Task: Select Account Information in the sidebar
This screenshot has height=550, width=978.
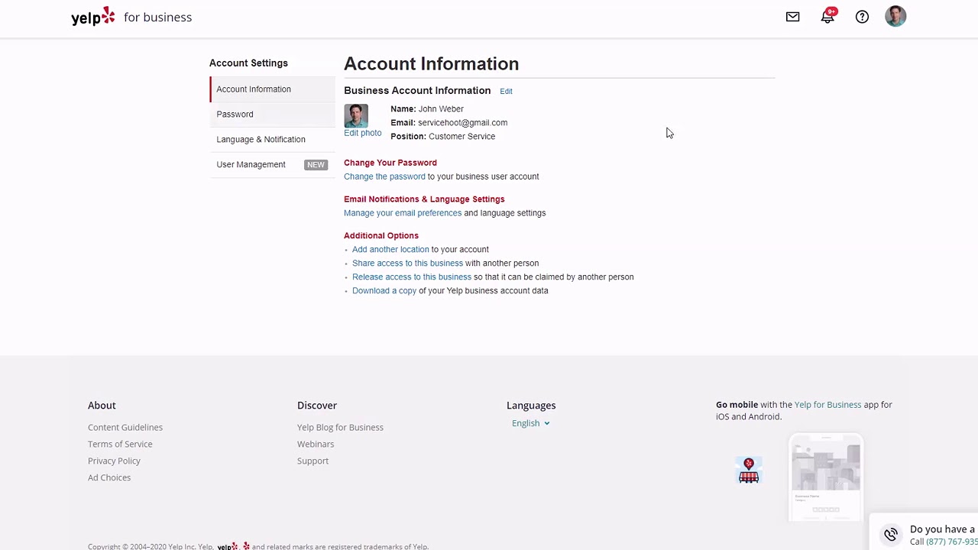Action: [x=272, y=89]
